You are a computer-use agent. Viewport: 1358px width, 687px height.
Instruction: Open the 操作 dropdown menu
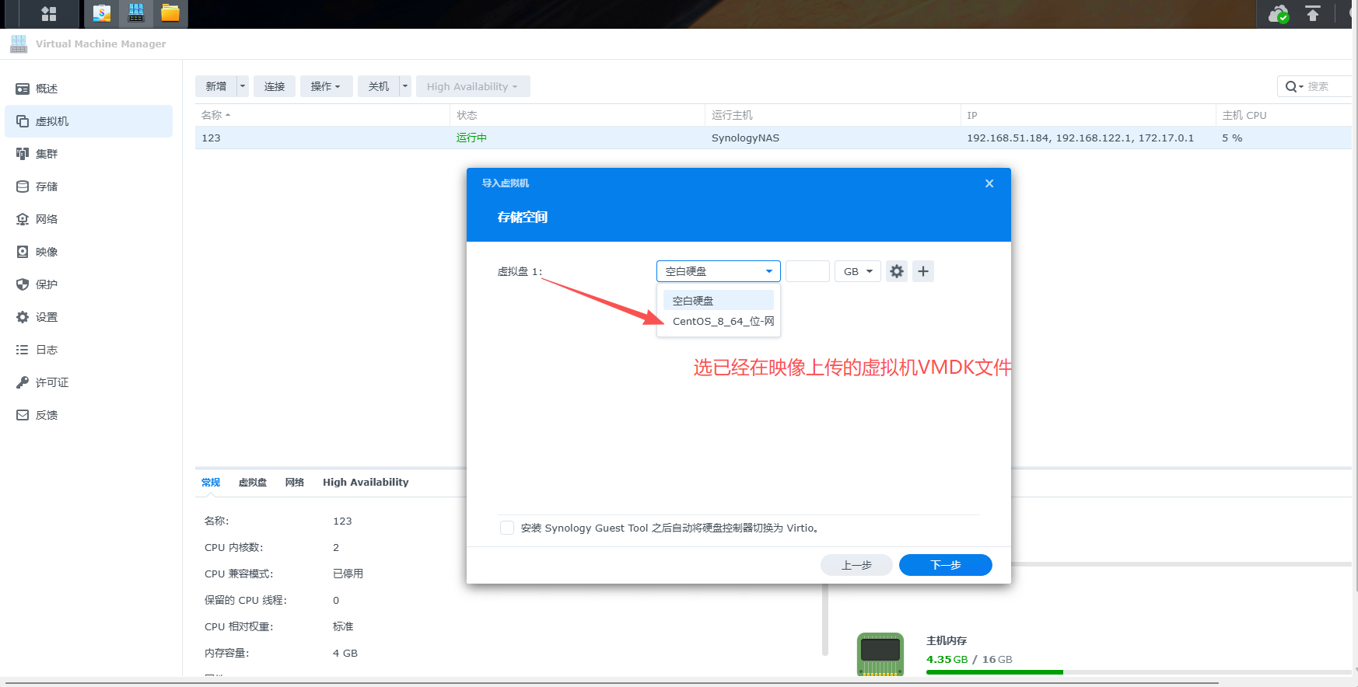pyautogui.click(x=326, y=86)
